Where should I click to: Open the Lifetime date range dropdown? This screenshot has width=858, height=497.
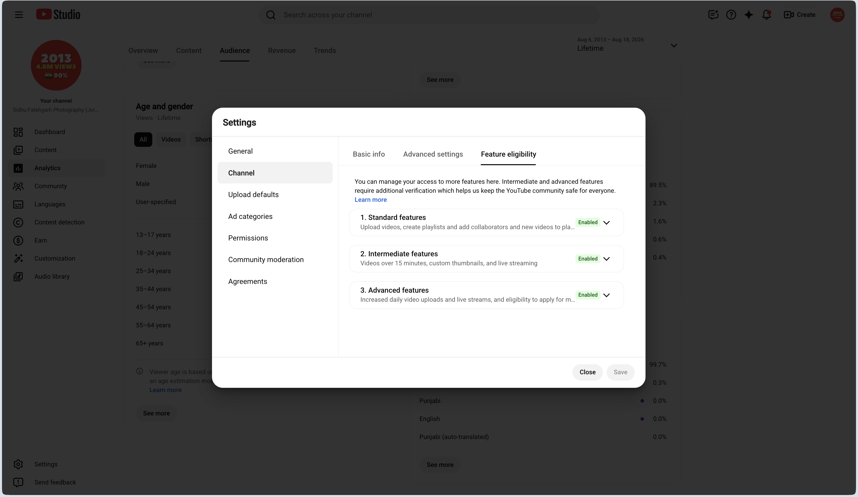click(x=627, y=45)
